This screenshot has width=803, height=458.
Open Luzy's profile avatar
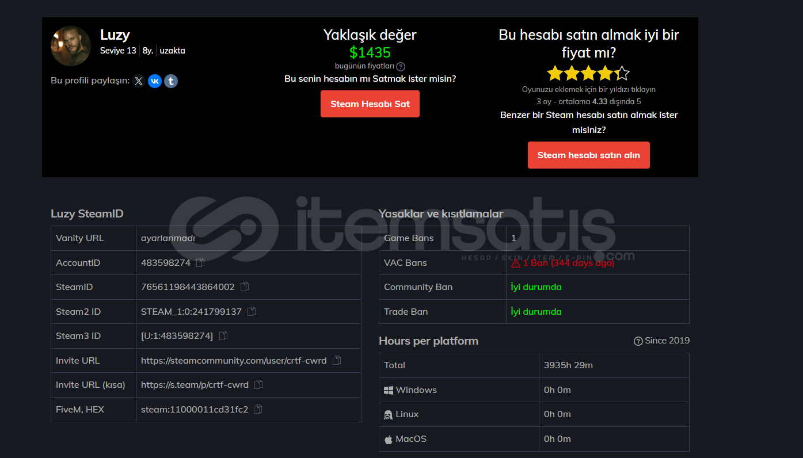point(71,46)
